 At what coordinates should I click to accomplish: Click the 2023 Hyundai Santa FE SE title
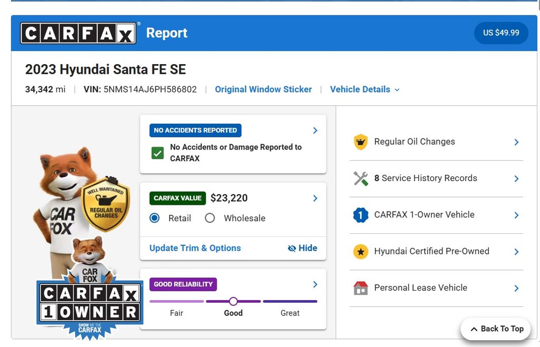105,70
